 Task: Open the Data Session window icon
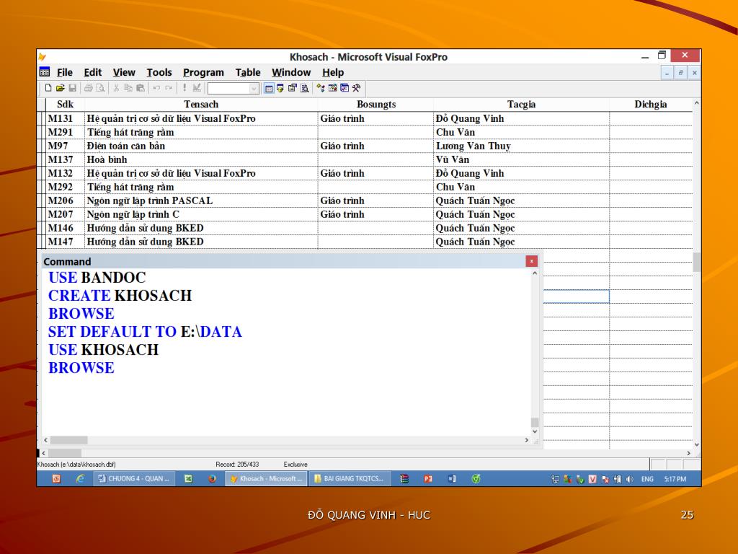[280, 88]
